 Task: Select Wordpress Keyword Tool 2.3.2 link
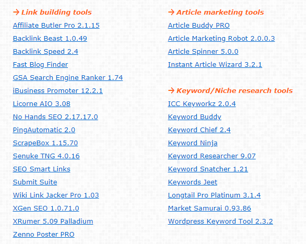[220, 222]
